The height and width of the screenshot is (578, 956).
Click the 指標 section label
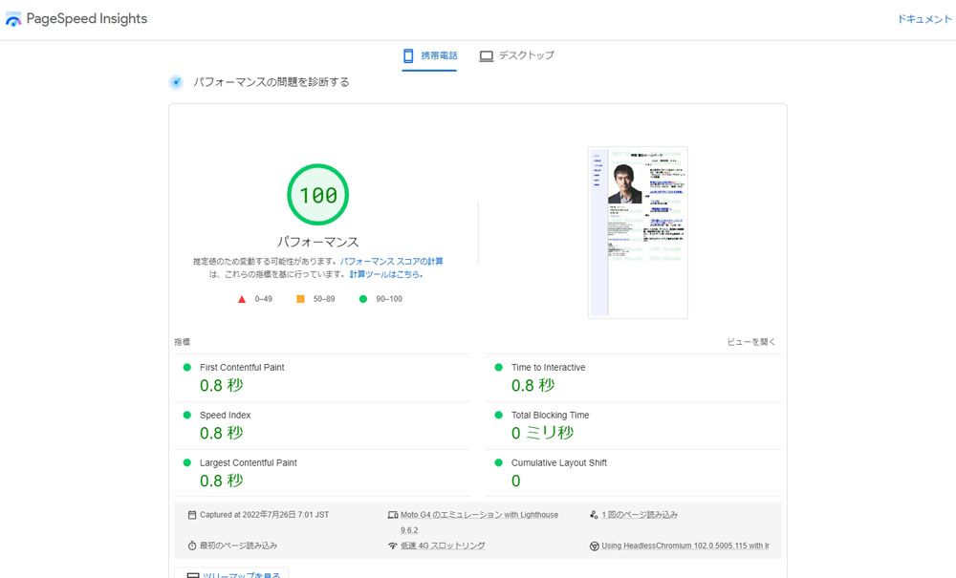pos(183,342)
